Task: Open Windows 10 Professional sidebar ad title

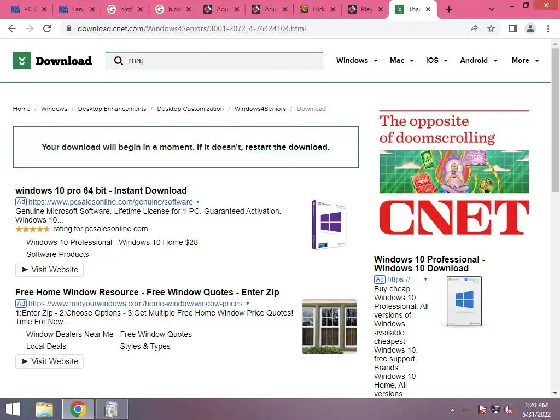Action: pos(429,264)
